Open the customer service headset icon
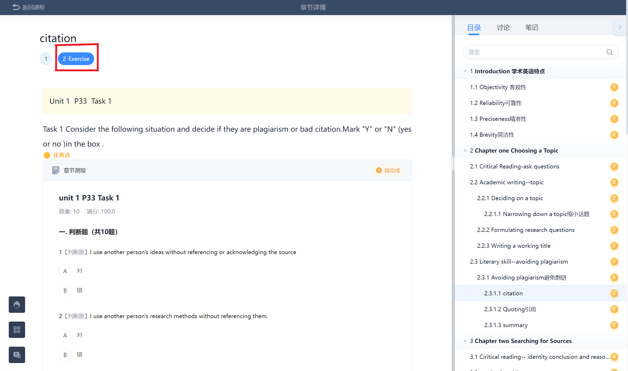Screen dimensions: 628x371 [17, 305]
